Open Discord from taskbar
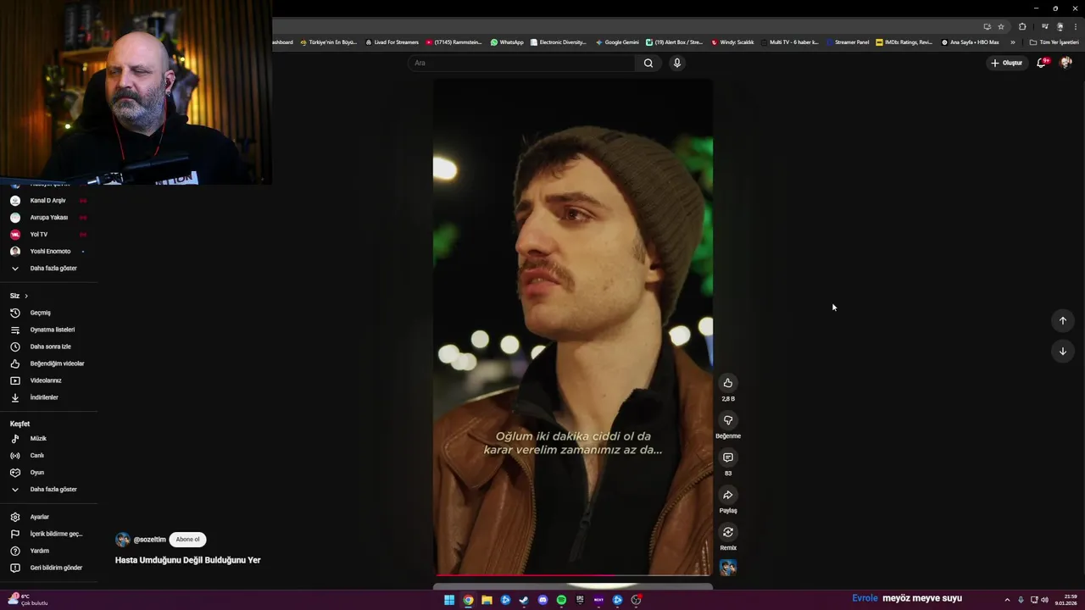Image resolution: width=1085 pixels, height=610 pixels. [x=542, y=600]
